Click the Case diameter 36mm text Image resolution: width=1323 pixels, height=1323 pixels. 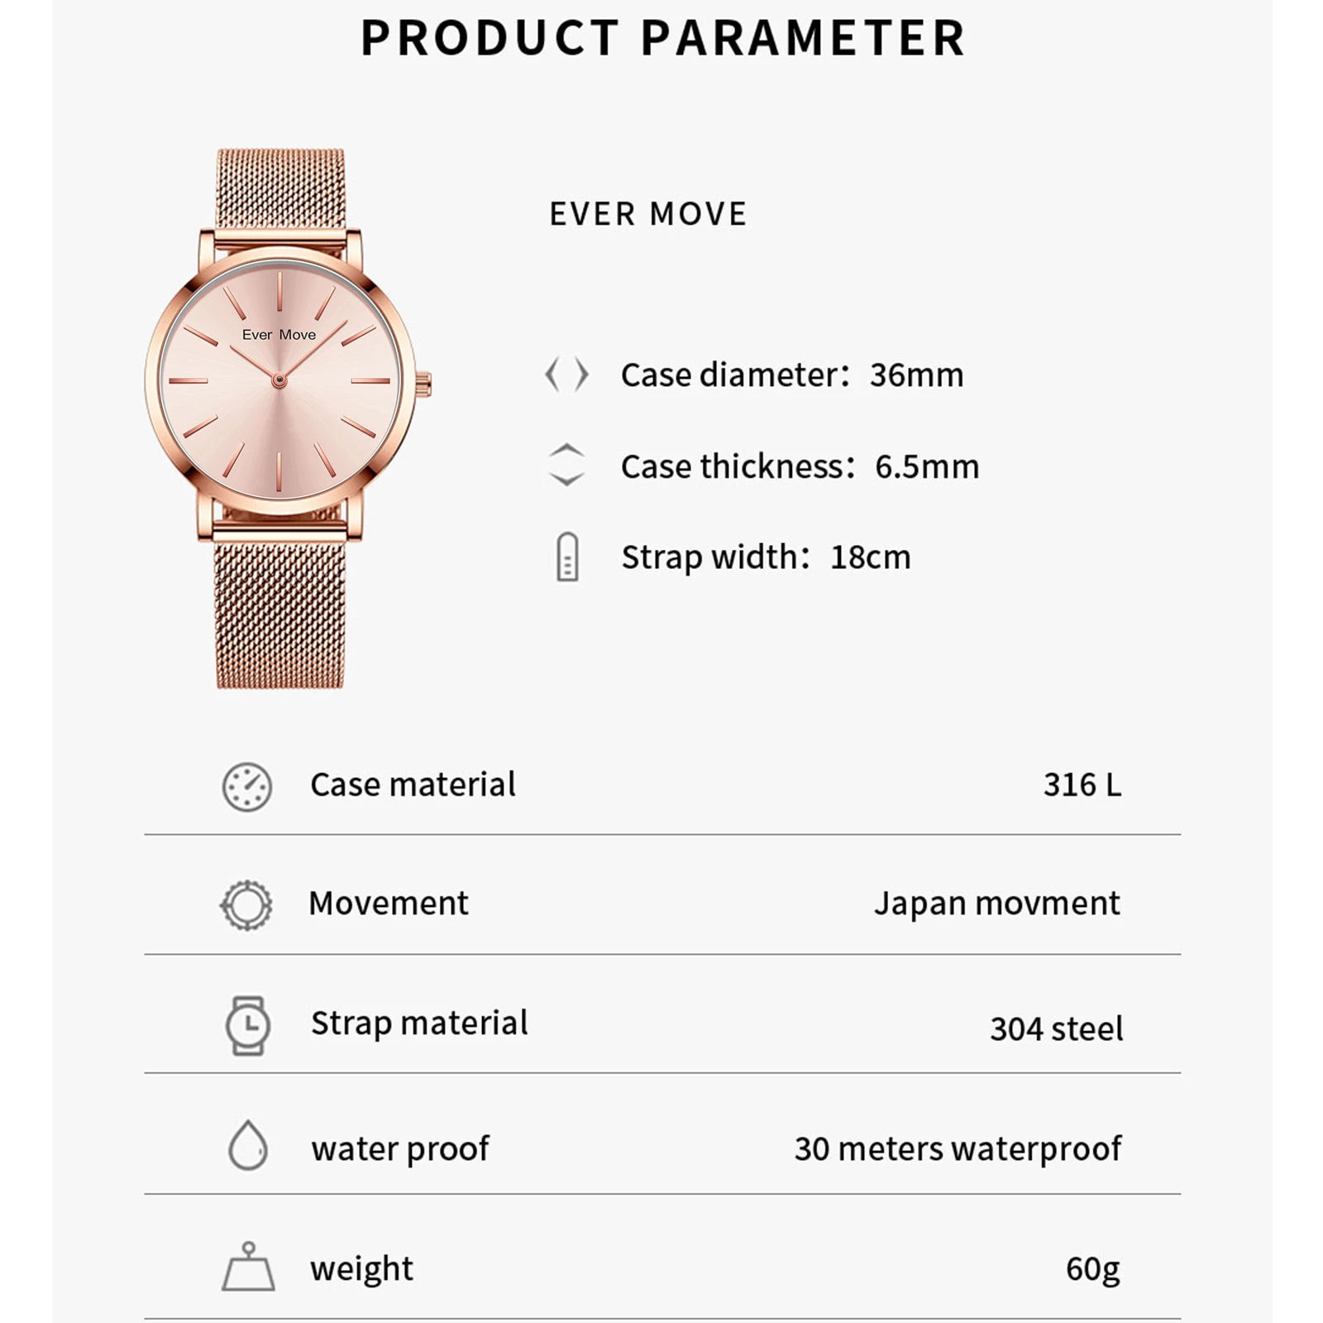pyautogui.click(x=792, y=375)
